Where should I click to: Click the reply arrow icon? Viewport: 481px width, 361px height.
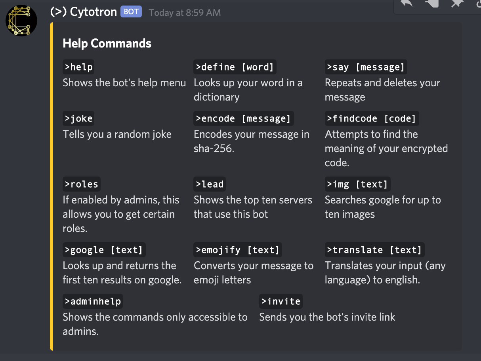click(407, 4)
